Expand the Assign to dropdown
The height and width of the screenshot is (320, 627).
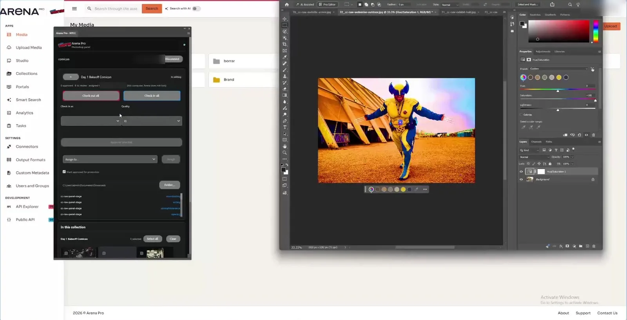click(110, 159)
